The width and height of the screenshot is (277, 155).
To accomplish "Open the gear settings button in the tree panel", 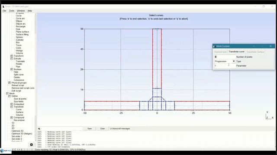I will click(x=32, y=145).
